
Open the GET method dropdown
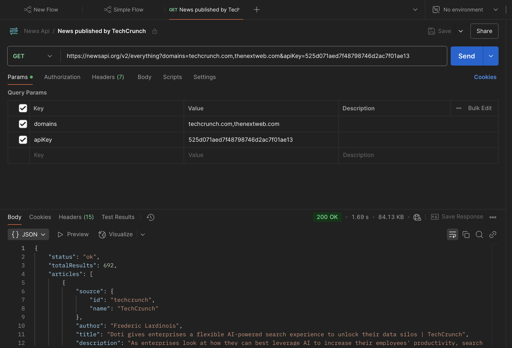pos(32,56)
